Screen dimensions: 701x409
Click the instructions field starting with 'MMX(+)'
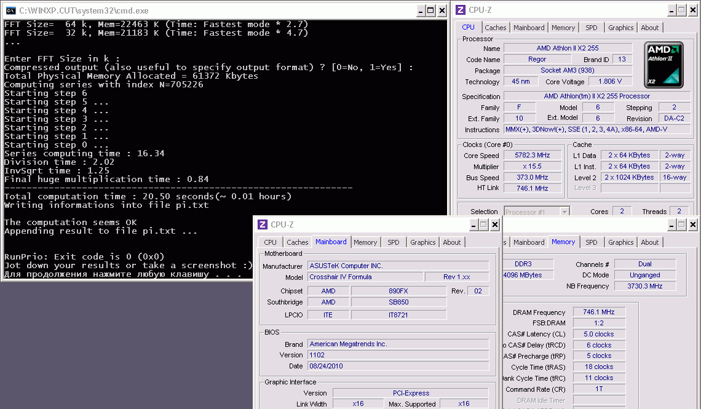click(597, 130)
